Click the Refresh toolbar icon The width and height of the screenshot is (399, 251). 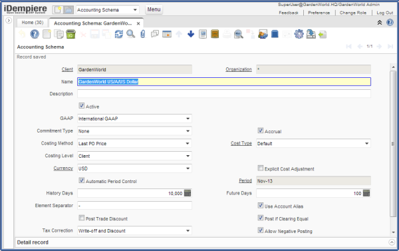tap(119, 34)
